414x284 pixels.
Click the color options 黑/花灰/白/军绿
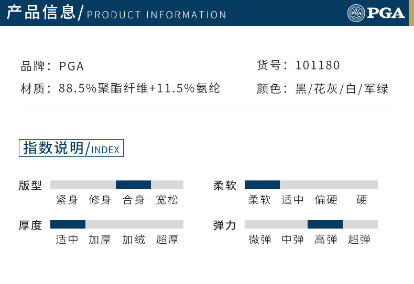342,89
